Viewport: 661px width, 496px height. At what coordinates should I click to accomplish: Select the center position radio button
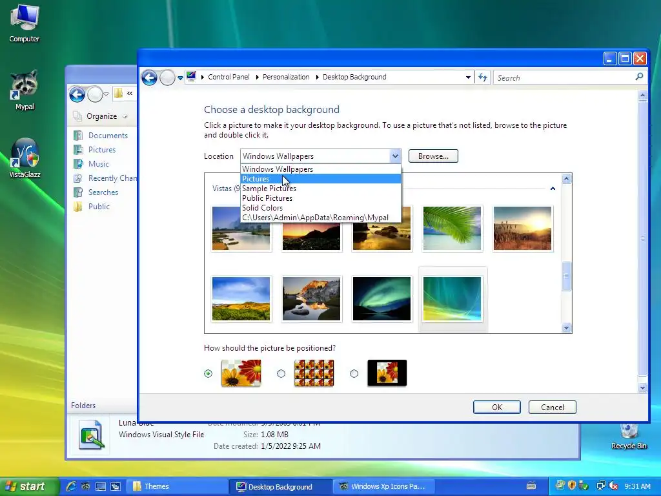click(x=354, y=374)
